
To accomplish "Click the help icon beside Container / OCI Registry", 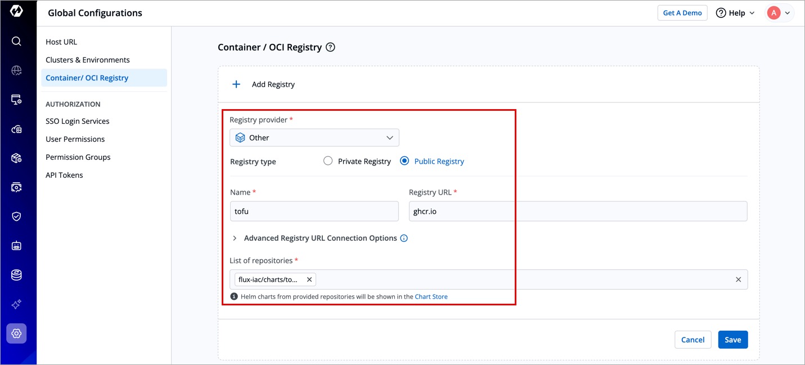I will 331,47.
